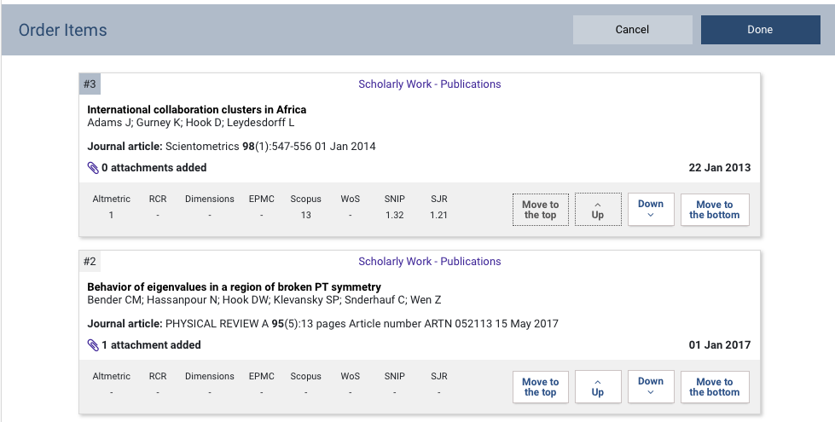Shift item #2 down one position
Screen dimensions: 835x422
coord(651,387)
